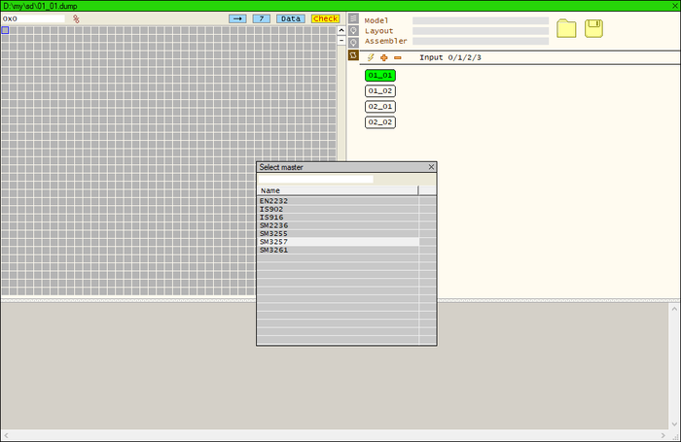
Task: Click the yellow folder open icon
Action: coord(566,28)
